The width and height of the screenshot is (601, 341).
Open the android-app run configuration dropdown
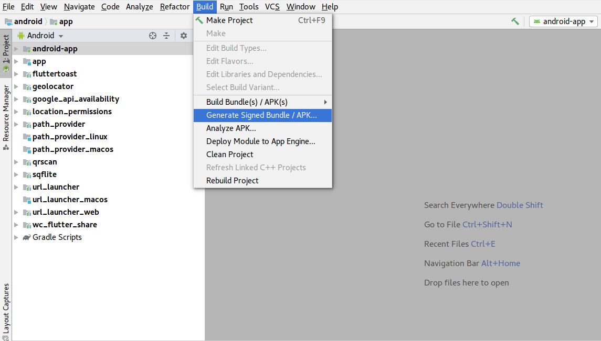tap(563, 21)
